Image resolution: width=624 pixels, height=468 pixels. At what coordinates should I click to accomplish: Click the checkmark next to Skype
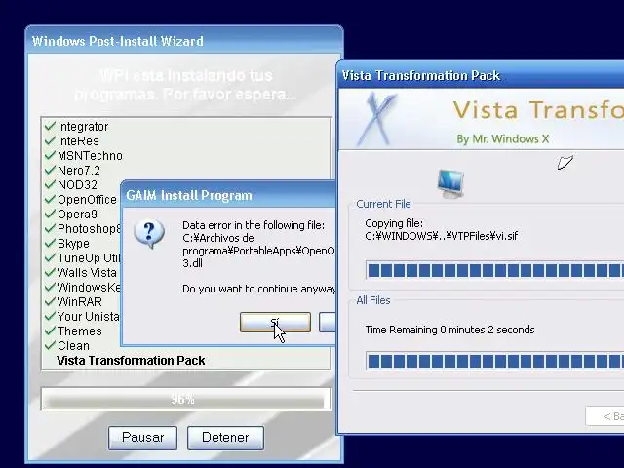(x=50, y=243)
